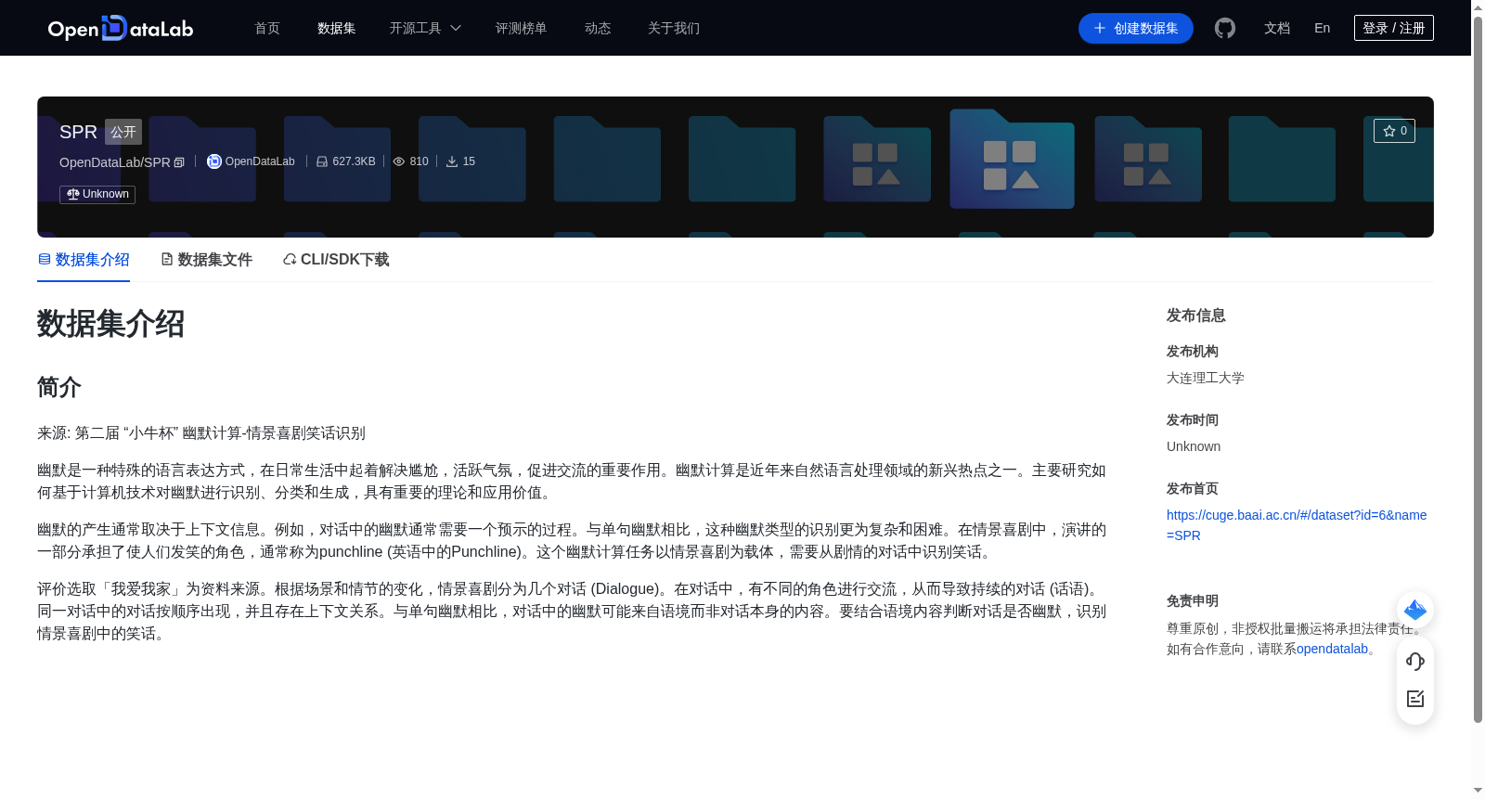This screenshot has height=799, width=1485.
Task: Click the 登录 / 注册 button
Action: tap(1394, 28)
